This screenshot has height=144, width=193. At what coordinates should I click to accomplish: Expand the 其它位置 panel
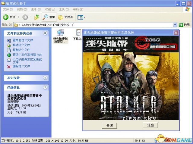click(45, 78)
